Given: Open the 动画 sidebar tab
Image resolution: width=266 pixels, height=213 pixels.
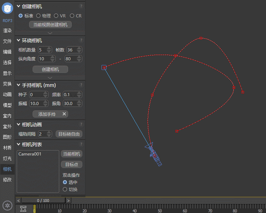Looking at the screenshot, I should [7, 94].
